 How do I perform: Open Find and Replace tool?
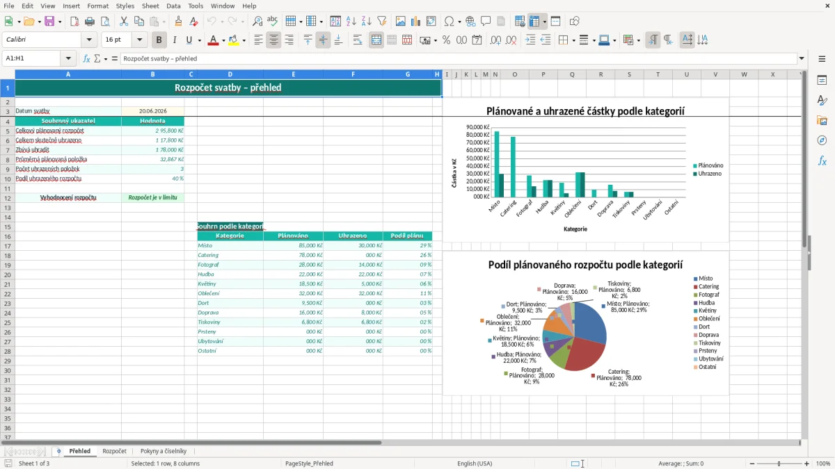tap(257, 22)
